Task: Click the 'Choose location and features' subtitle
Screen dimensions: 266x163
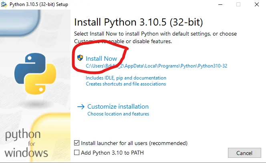Action: (118, 114)
